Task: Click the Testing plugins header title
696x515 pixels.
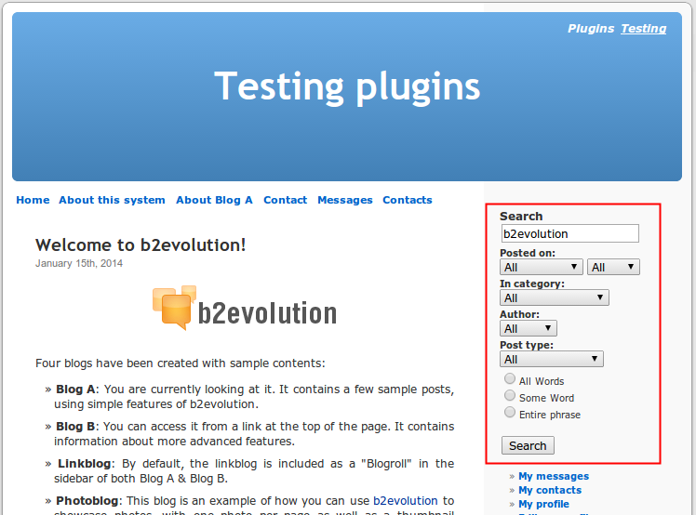Action: click(x=347, y=86)
